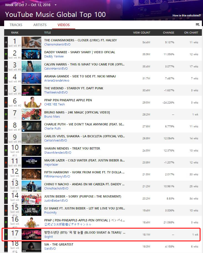This screenshot has width=203, height=253.
Task: Click the up arrow on rank 2
Action: 6,54
